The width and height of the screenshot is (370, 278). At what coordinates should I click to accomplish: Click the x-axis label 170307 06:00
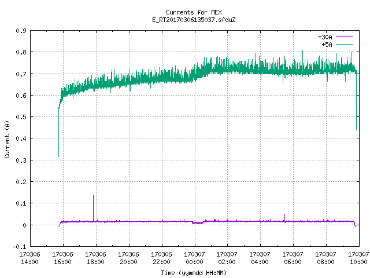click(293, 258)
